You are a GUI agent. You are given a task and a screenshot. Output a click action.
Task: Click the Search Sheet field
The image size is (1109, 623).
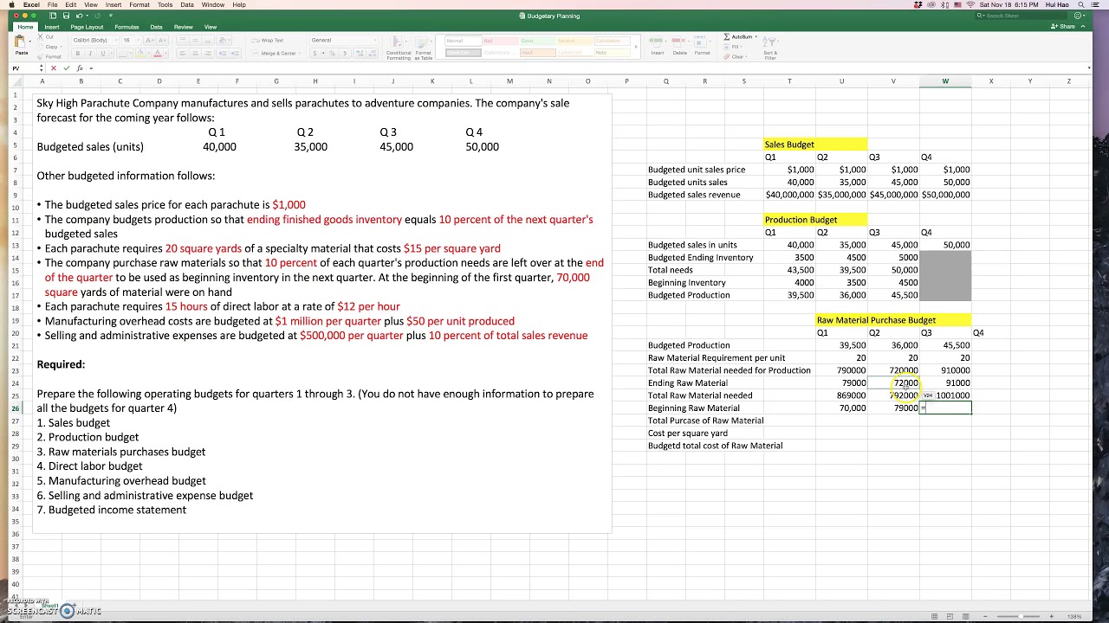[x=1022, y=16]
